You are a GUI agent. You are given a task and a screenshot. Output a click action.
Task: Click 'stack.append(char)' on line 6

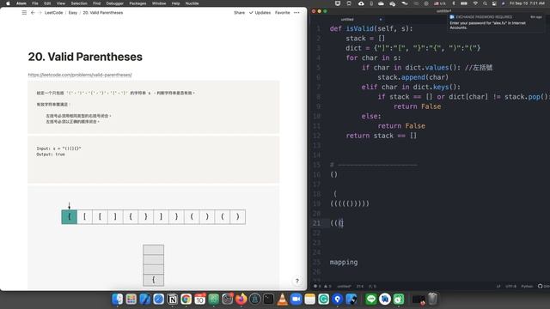(x=412, y=77)
